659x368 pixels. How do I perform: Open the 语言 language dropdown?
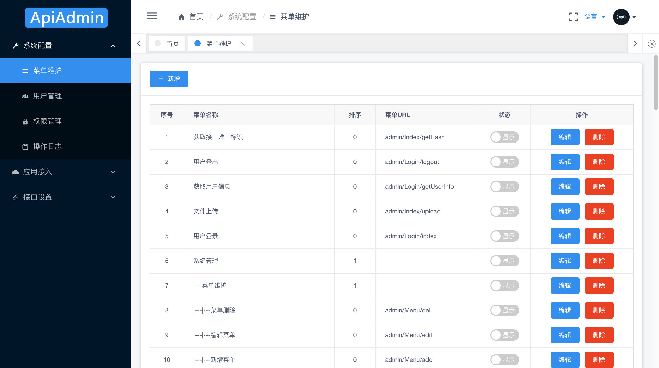click(595, 17)
